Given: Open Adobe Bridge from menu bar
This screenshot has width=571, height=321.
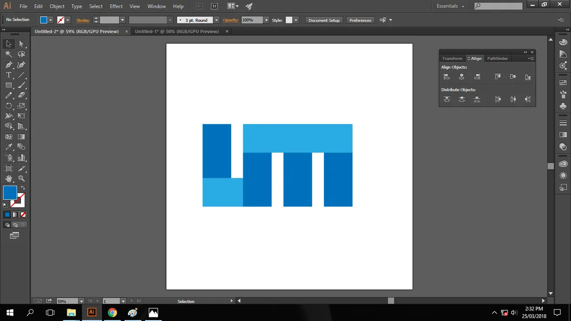Looking at the screenshot, I should [x=199, y=6].
